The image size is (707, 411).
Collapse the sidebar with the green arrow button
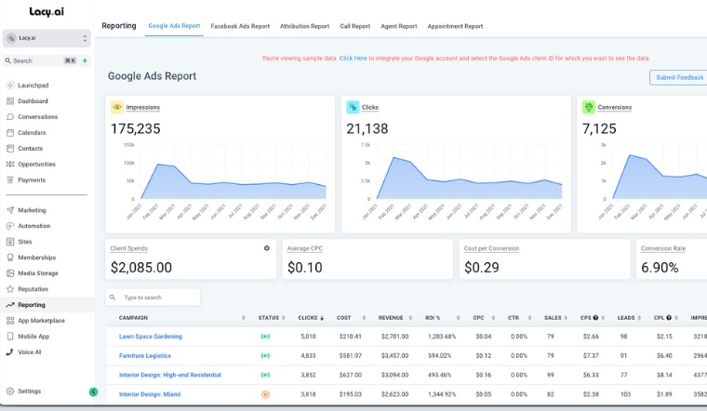tap(93, 391)
